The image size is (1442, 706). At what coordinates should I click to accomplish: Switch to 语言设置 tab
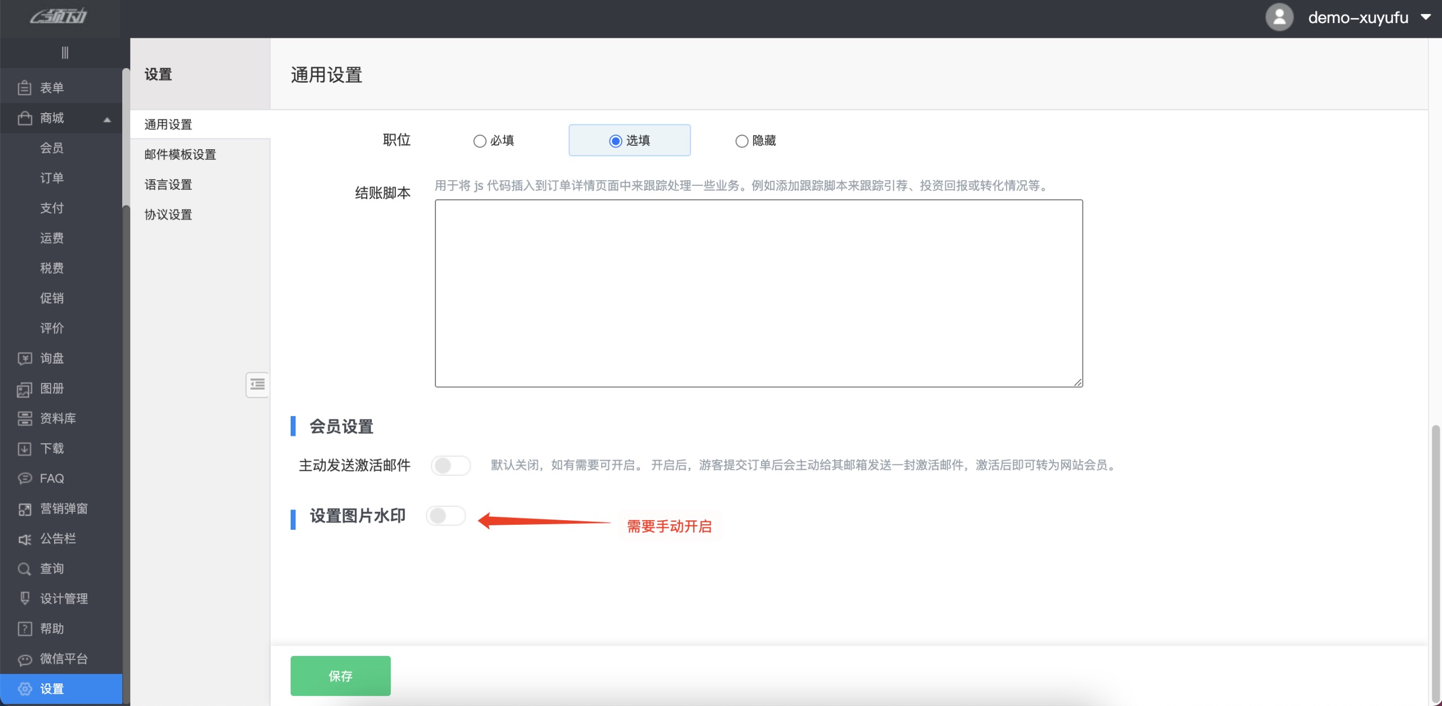[x=168, y=185]
